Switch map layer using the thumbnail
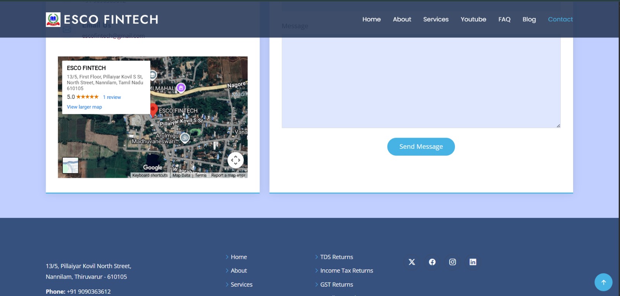Screen dimensions: 620x296 [71, 165]
